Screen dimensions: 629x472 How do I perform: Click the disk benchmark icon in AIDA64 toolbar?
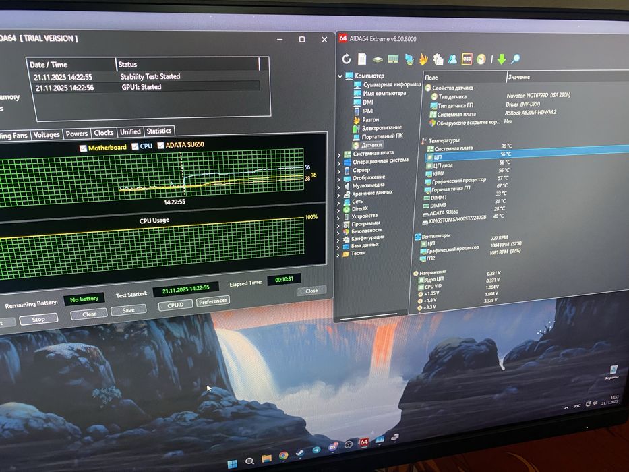378,60
